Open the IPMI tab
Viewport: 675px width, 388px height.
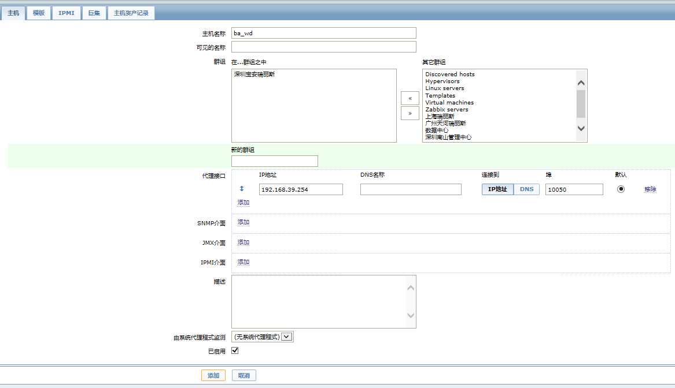coord(67,13)
